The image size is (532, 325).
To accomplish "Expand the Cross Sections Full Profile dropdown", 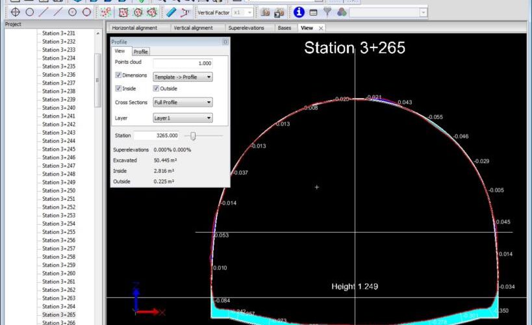I will tap(183, 102).
